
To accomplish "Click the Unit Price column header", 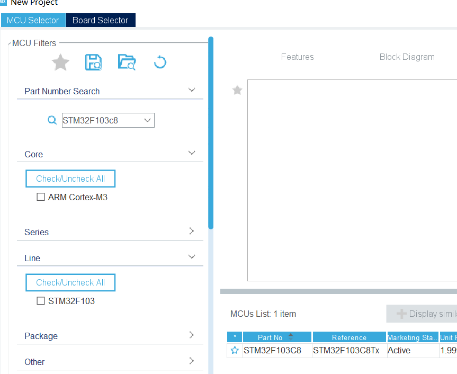I will pyautogui.click(x=448, y=337).
